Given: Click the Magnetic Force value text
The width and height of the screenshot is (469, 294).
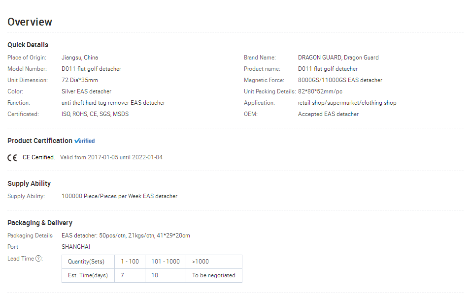Looking at the screenshot, I should point(340,80).
